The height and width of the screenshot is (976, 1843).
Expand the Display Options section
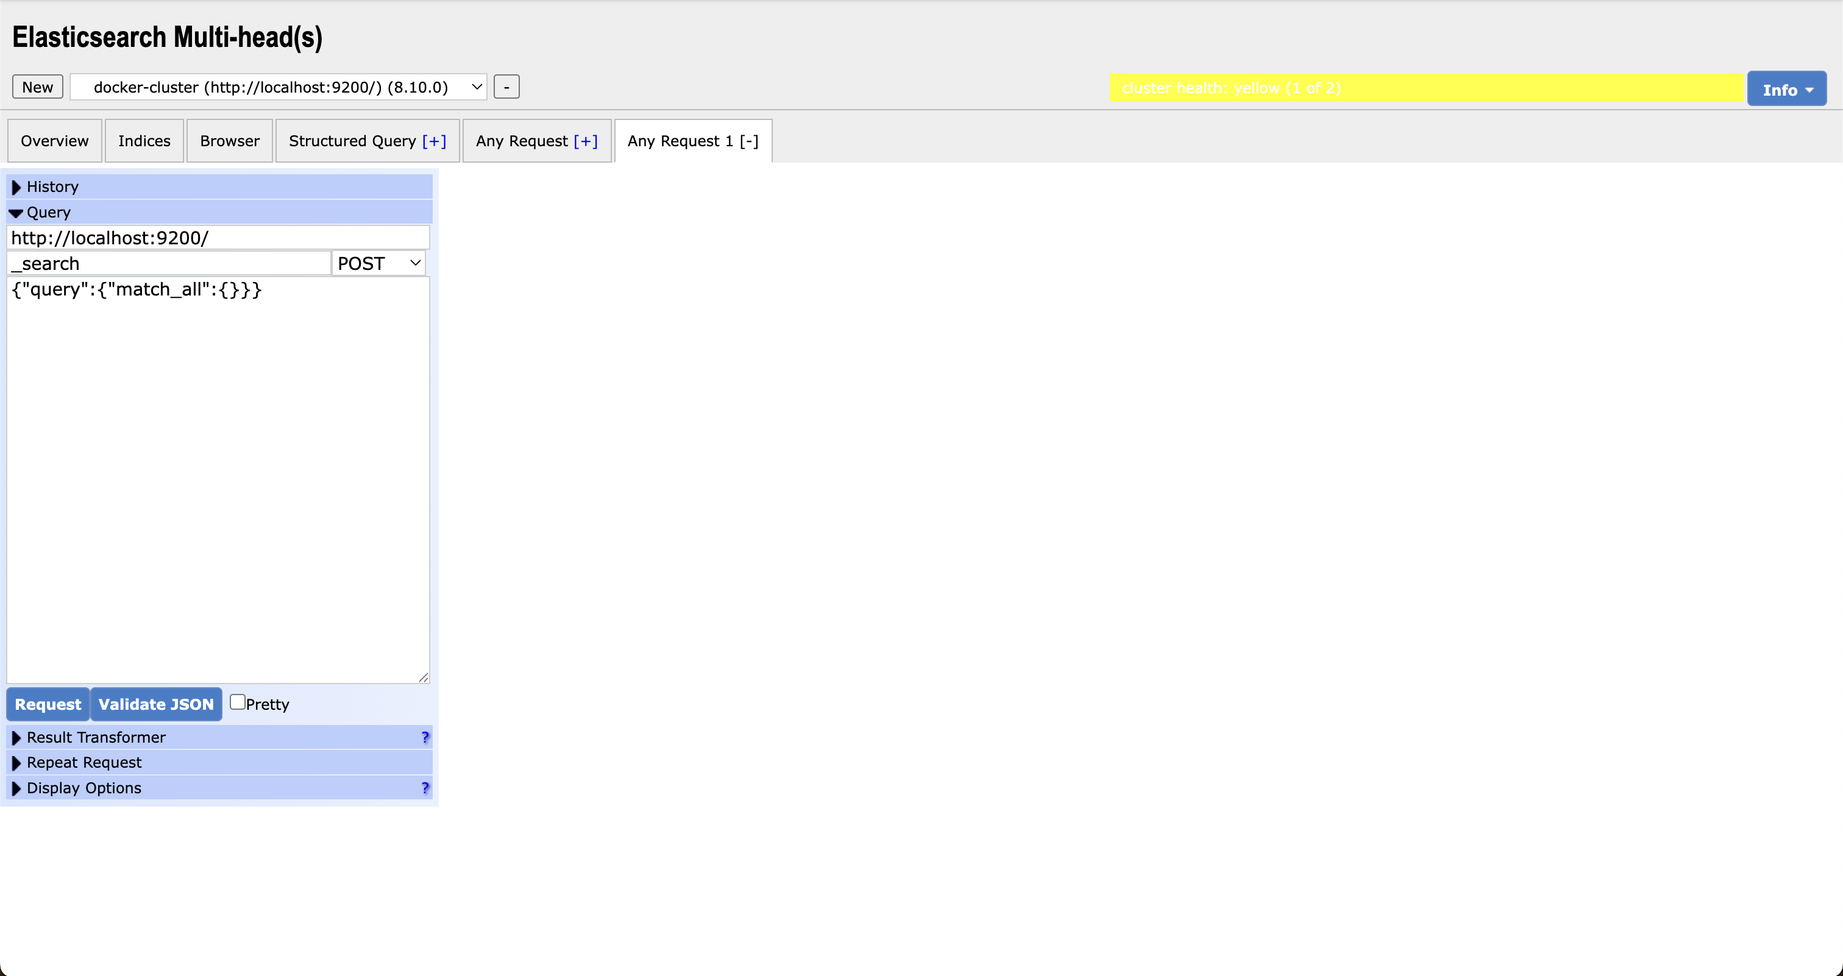pos(219,788)
